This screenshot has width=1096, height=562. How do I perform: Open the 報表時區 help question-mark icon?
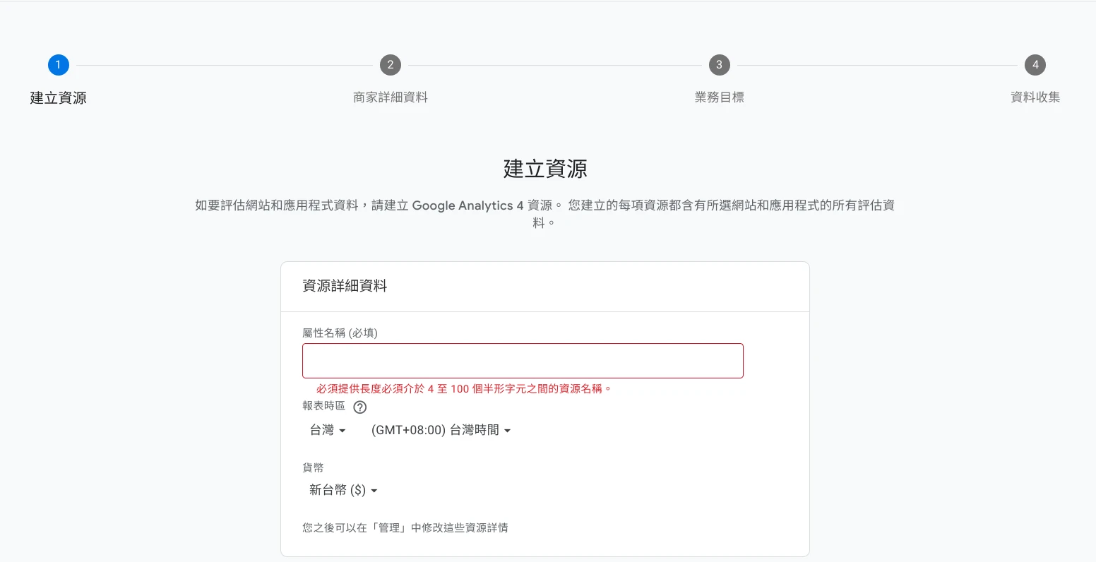tap(360, 407)
